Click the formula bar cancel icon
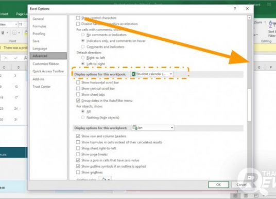The height and width of the screenshot is (199, 276). 6,58
